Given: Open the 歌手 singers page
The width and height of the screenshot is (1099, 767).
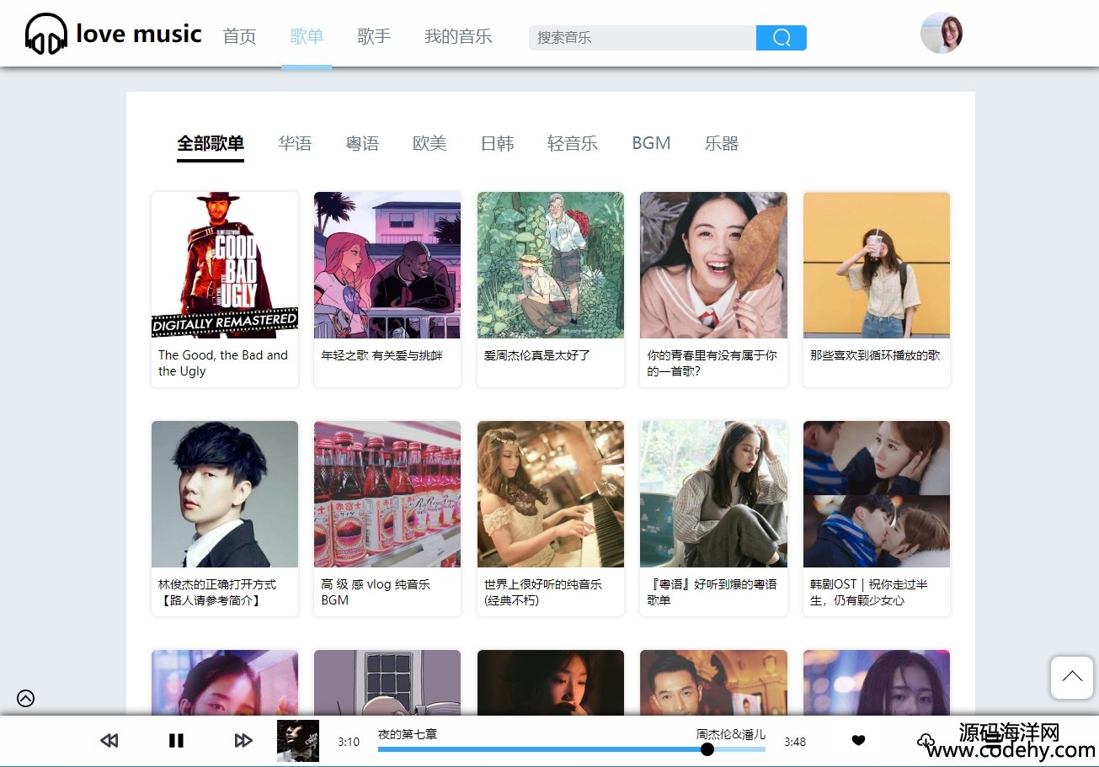Looking at the screenshot, I should [374, 37].
